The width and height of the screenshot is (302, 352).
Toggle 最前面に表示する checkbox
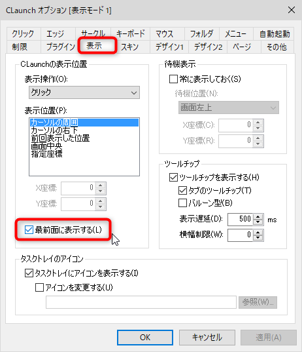click(x=29, y=230)
